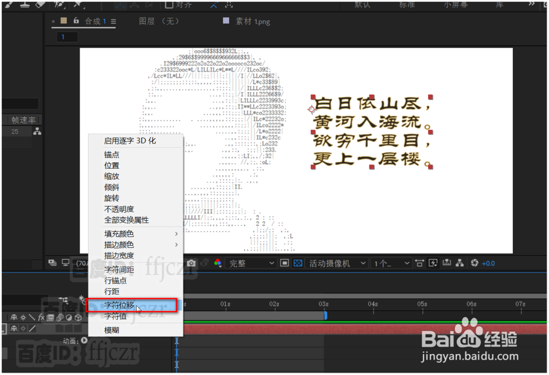The width and height of the screenshot is (549, 375).
Task: Open comp flowchart icon beside reset exposure
Action: pyautogui.click(x=460, y=263)
